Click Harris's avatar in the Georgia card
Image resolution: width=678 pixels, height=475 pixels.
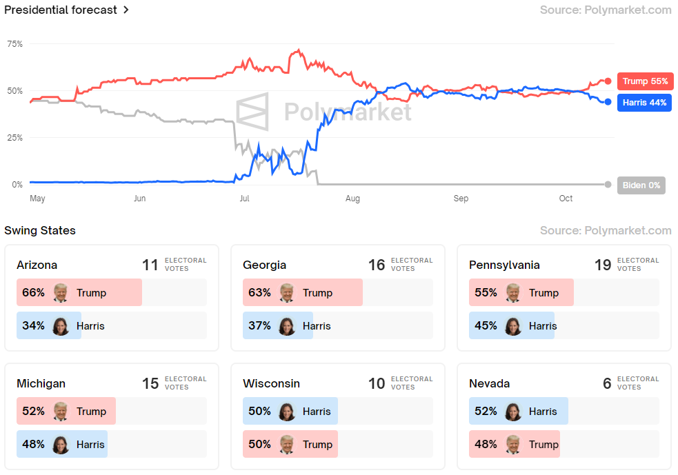pos(287,326)
